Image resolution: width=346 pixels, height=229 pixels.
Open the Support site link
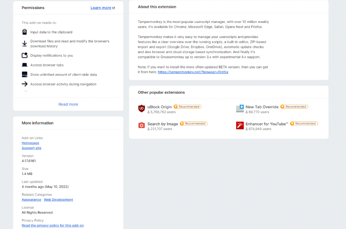coord(32,148)
